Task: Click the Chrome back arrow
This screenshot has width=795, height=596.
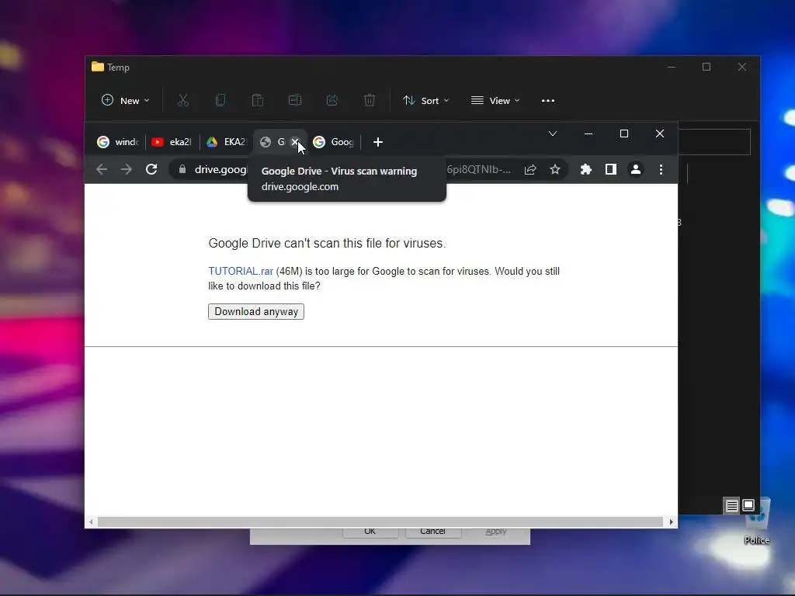Action: 102,169
